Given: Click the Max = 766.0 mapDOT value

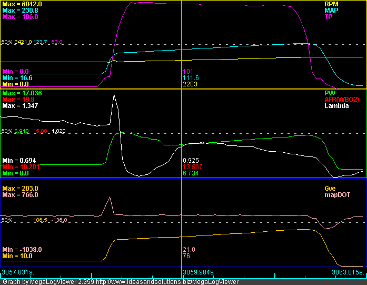Looking at the screenshot, I should point(20,194).
